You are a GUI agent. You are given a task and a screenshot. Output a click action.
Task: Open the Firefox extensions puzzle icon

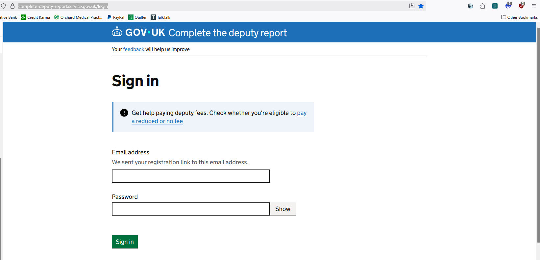click(482, 6)
